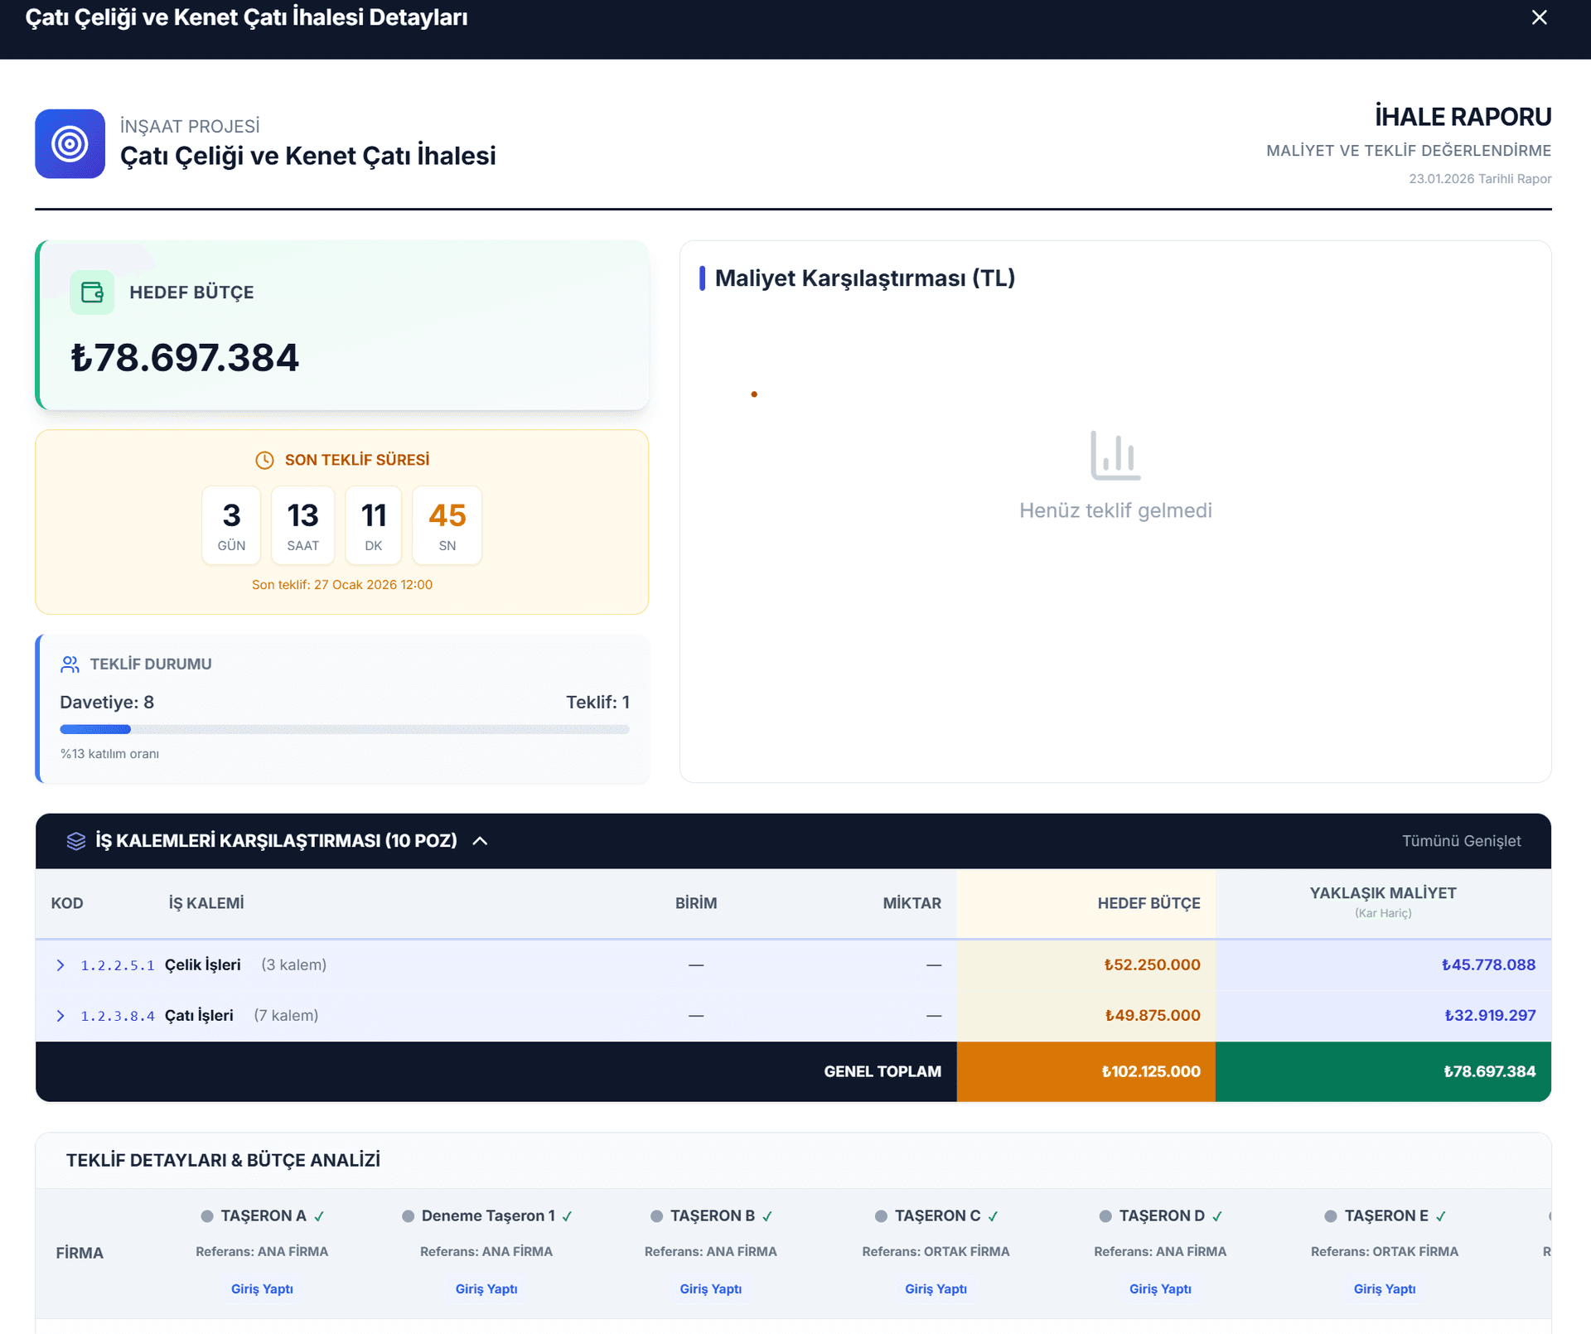1591x1334 pixels.
Task: Expand the Çelik İşleri row
Action: coord(60,964)
